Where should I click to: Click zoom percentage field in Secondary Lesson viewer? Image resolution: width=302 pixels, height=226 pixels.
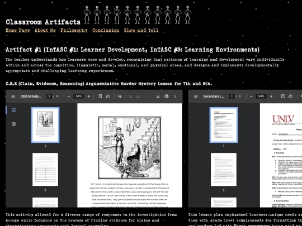click(x=261, y=97)
